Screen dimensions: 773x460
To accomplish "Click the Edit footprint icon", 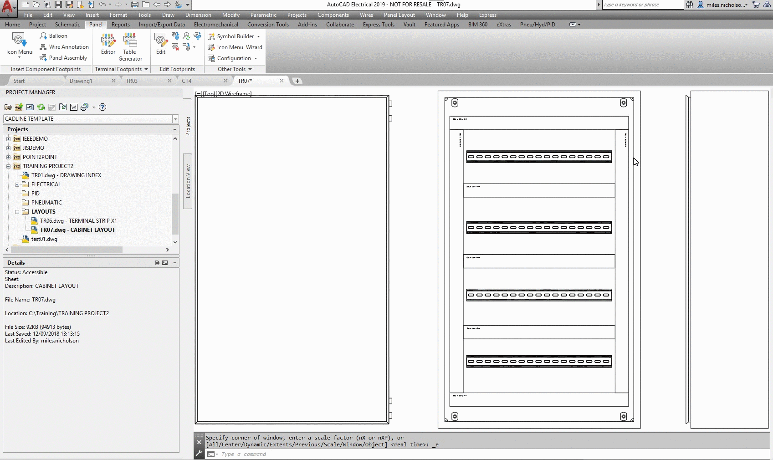I will 161,44.
